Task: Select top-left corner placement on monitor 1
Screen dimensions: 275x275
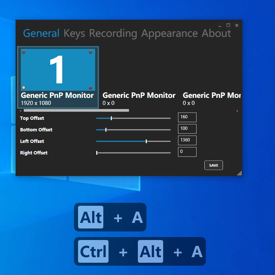Action: point(24,52)
